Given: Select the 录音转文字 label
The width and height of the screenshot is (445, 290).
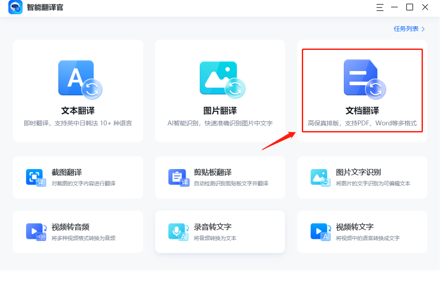Looking at the screenshot, I should [x=213, y=227].
